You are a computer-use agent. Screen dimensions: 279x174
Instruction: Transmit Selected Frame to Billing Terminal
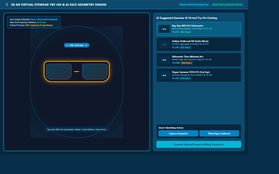tap(198, 144)
